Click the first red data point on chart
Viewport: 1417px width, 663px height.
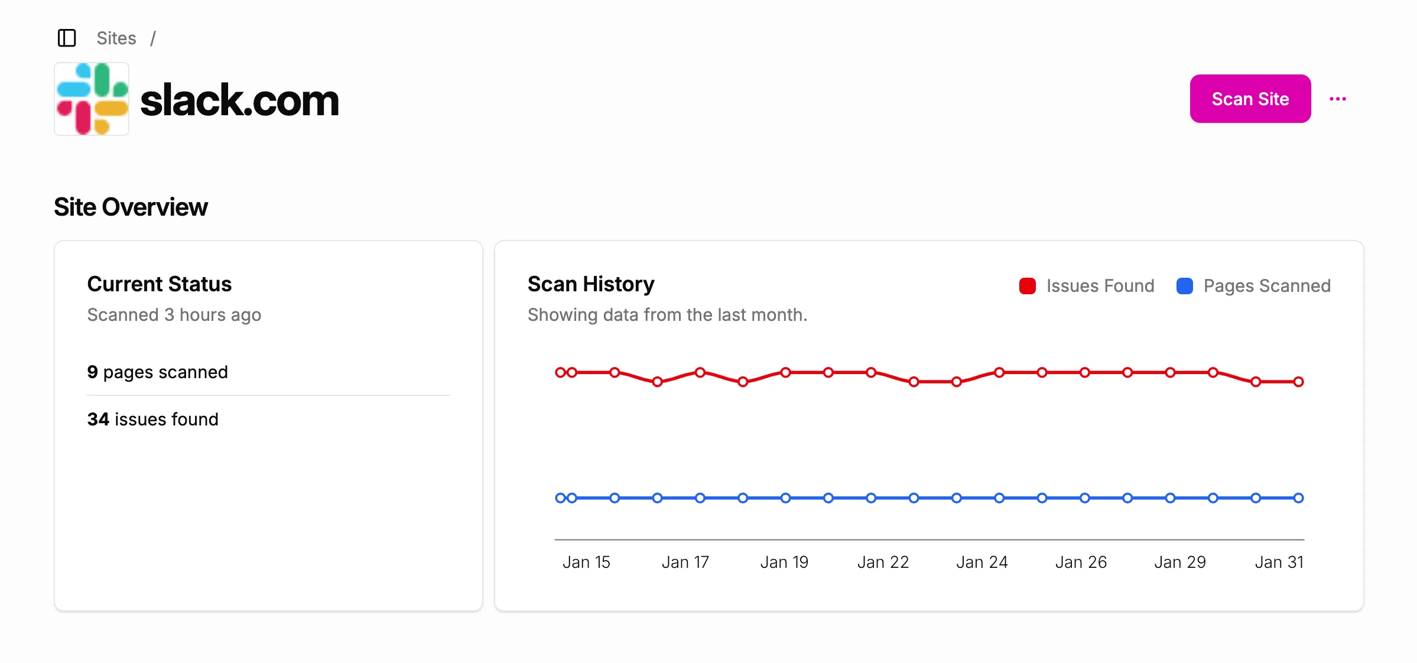tap(560, 372)
